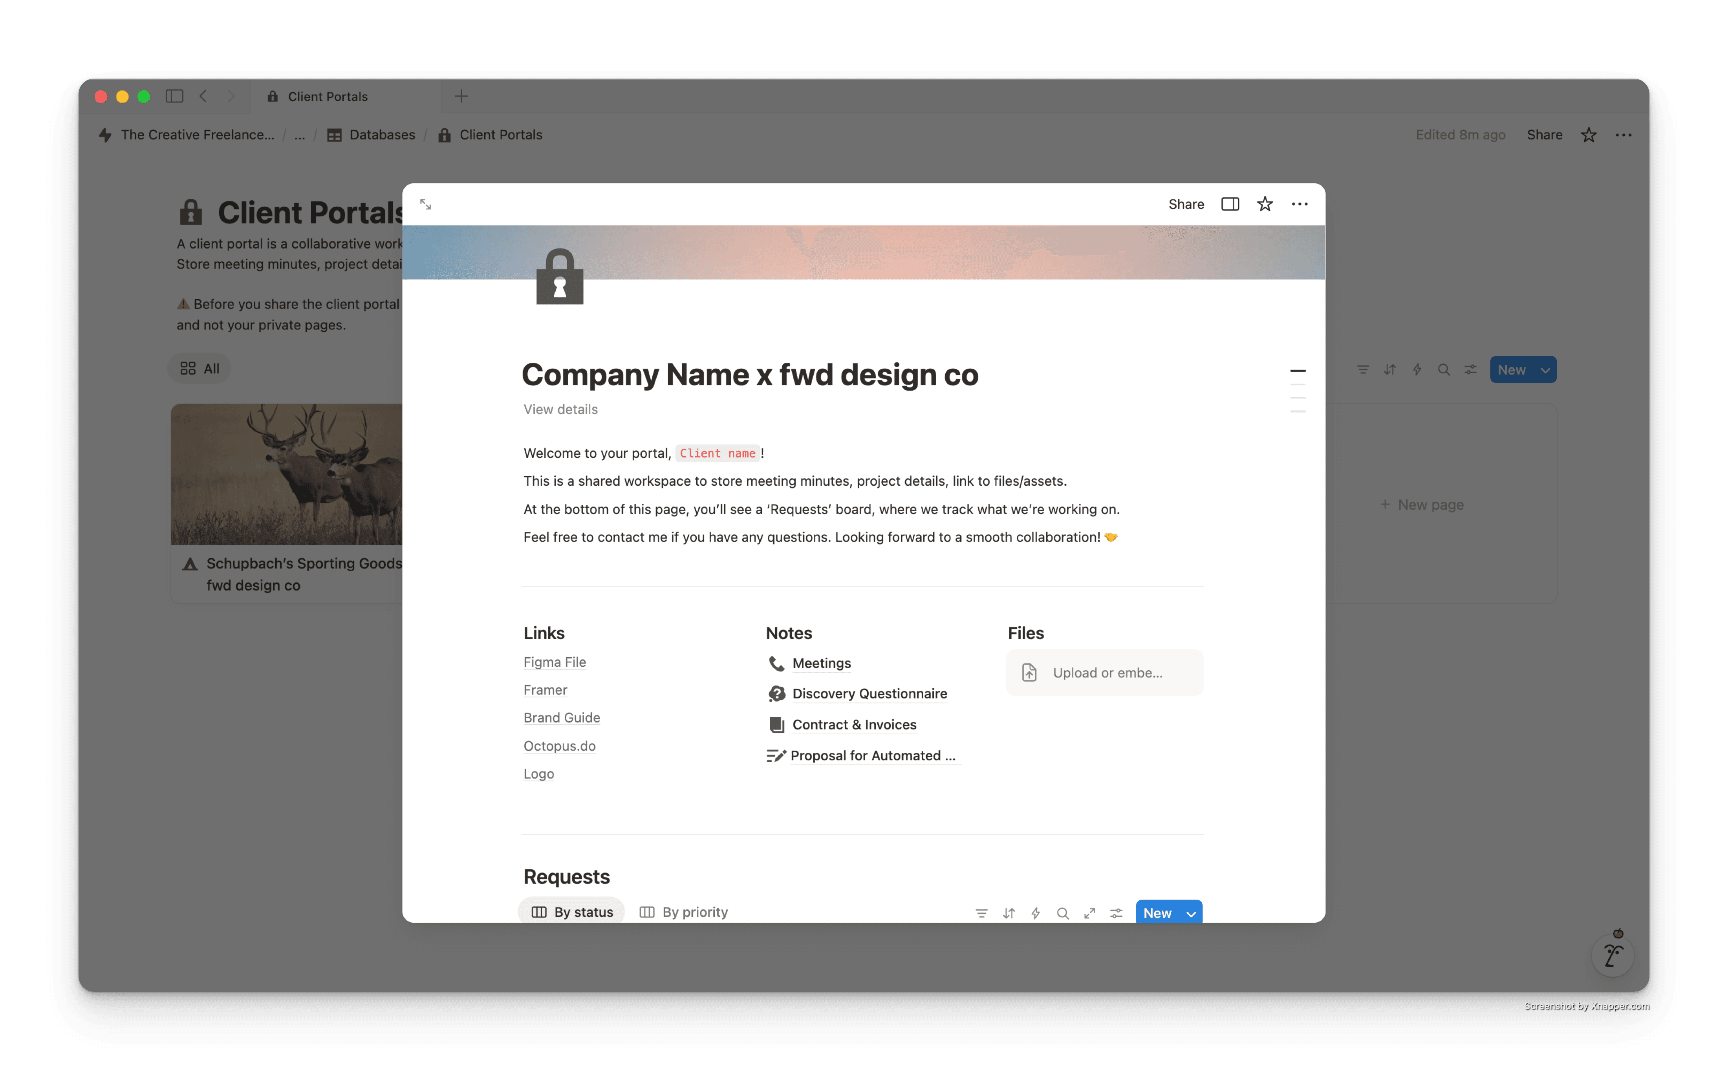Open database automations via the lightning icon
1728x1090 pixels.
(x=1036, y=913)
